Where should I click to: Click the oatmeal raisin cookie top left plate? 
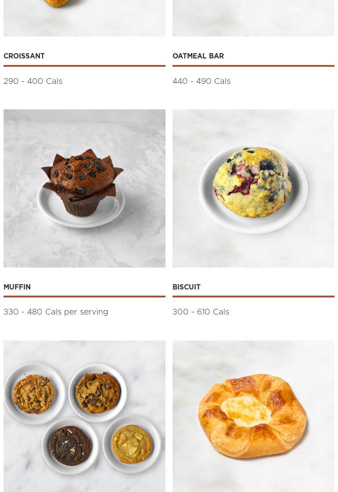click(x=34, y=394)
